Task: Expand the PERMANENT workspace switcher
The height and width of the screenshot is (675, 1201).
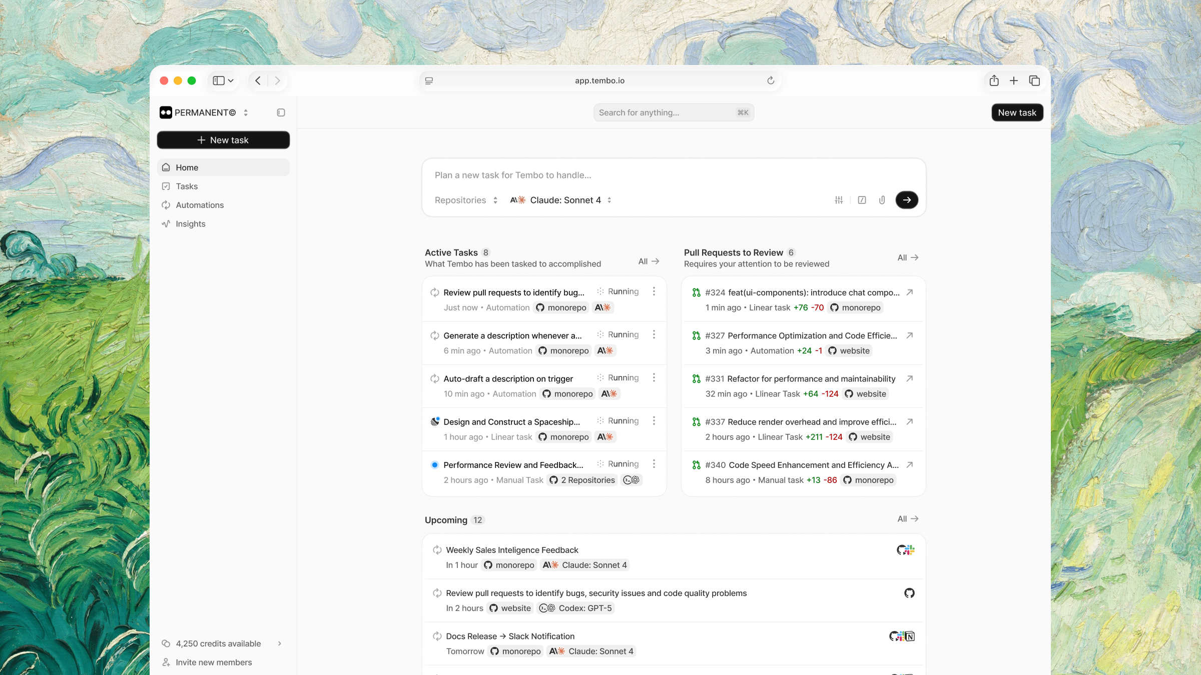Action: (x=246, y=112)
